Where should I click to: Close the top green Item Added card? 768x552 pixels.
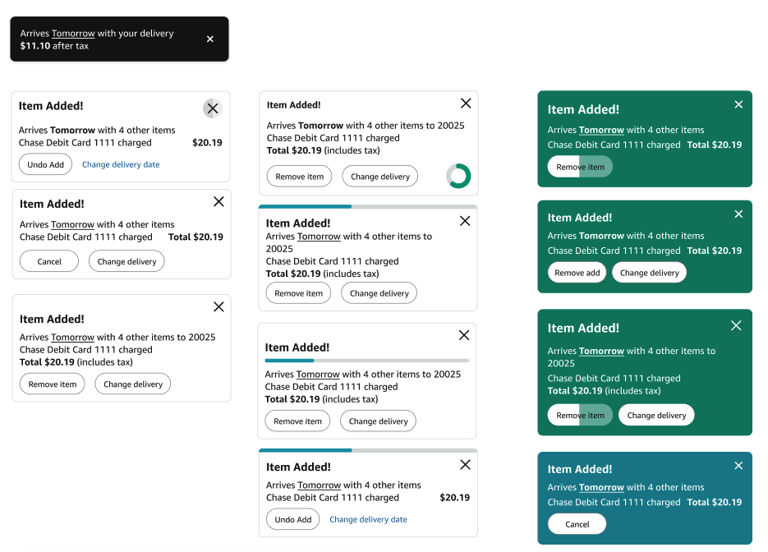738,104
